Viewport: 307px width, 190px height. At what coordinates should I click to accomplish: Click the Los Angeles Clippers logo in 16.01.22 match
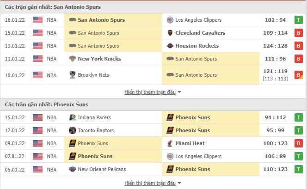coord(170,20)
